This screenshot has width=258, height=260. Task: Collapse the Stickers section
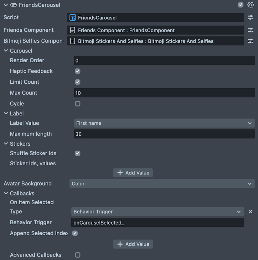click(6, 144)
